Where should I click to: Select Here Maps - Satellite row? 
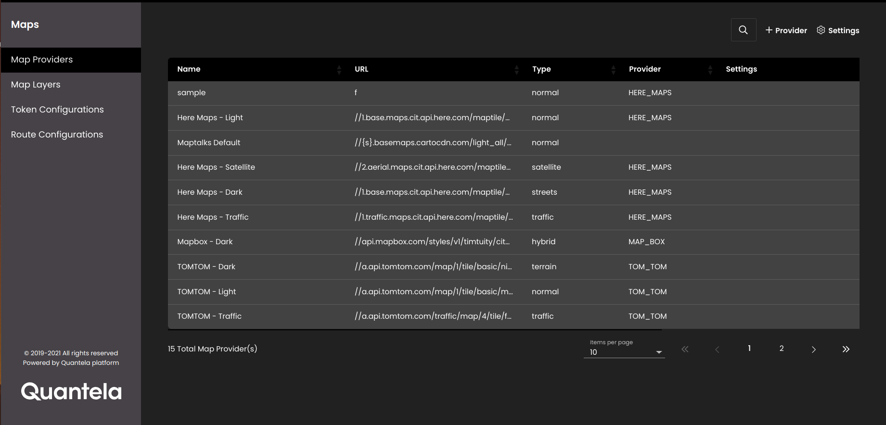click(x=514, y=167)
